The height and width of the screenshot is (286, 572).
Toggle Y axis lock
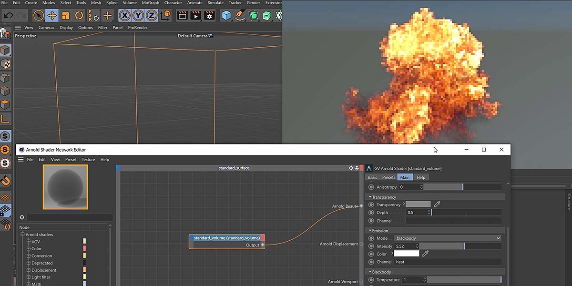(138, 16)
